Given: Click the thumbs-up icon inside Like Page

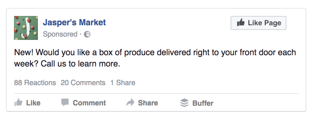Looking at the screenshot, I should 241,23.
